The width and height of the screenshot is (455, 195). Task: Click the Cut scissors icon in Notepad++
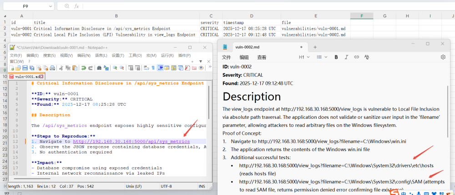pos(61,68)
